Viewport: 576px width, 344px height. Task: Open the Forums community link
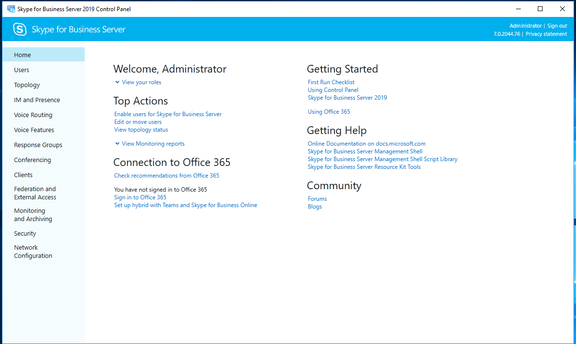click(x=317, y=198)
